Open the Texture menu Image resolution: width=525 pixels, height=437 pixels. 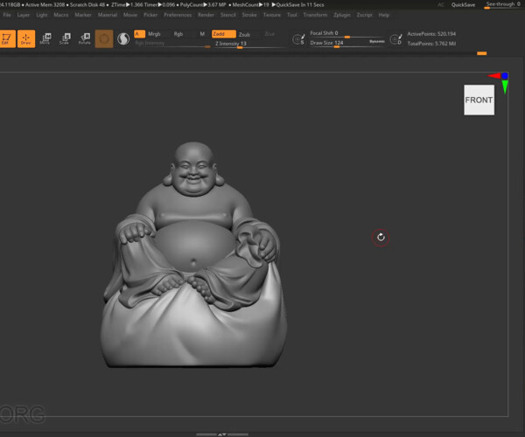point(272,15)
